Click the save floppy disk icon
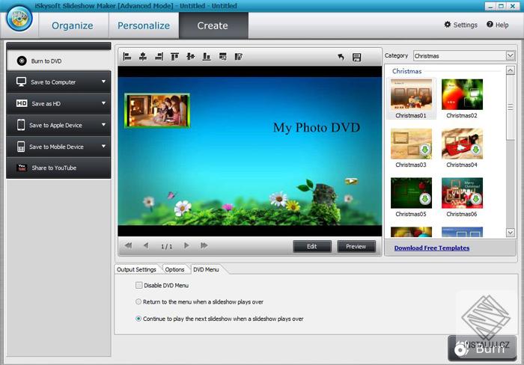This screenshot has width=524, height=365. [356, 57]
